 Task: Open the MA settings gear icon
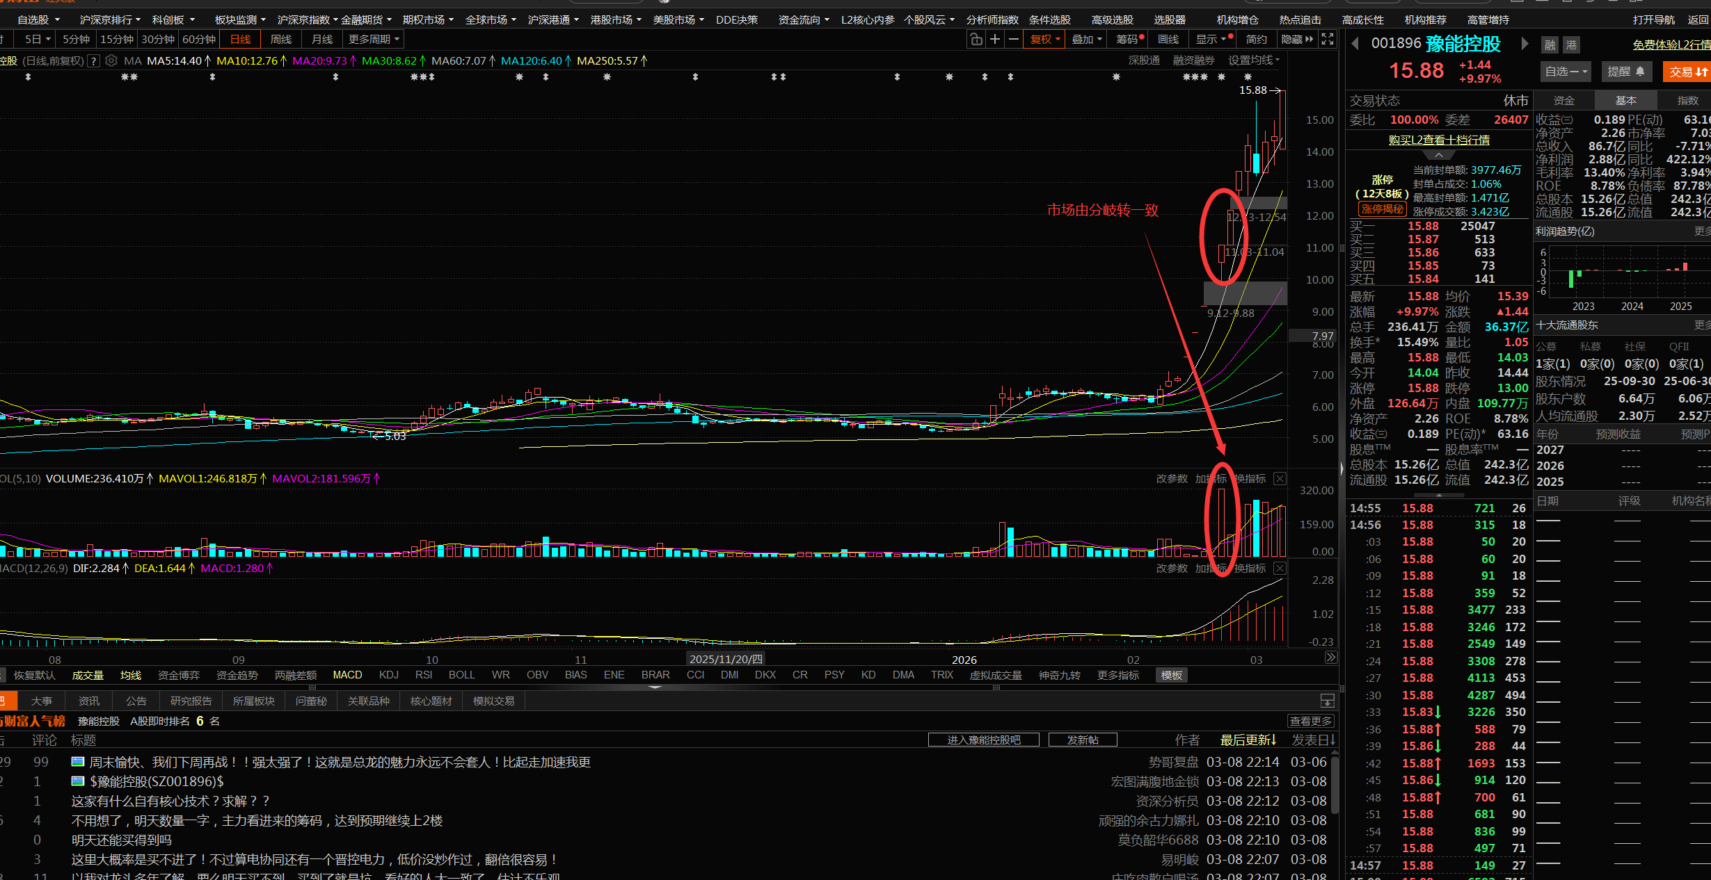click(x=111, y=61)
